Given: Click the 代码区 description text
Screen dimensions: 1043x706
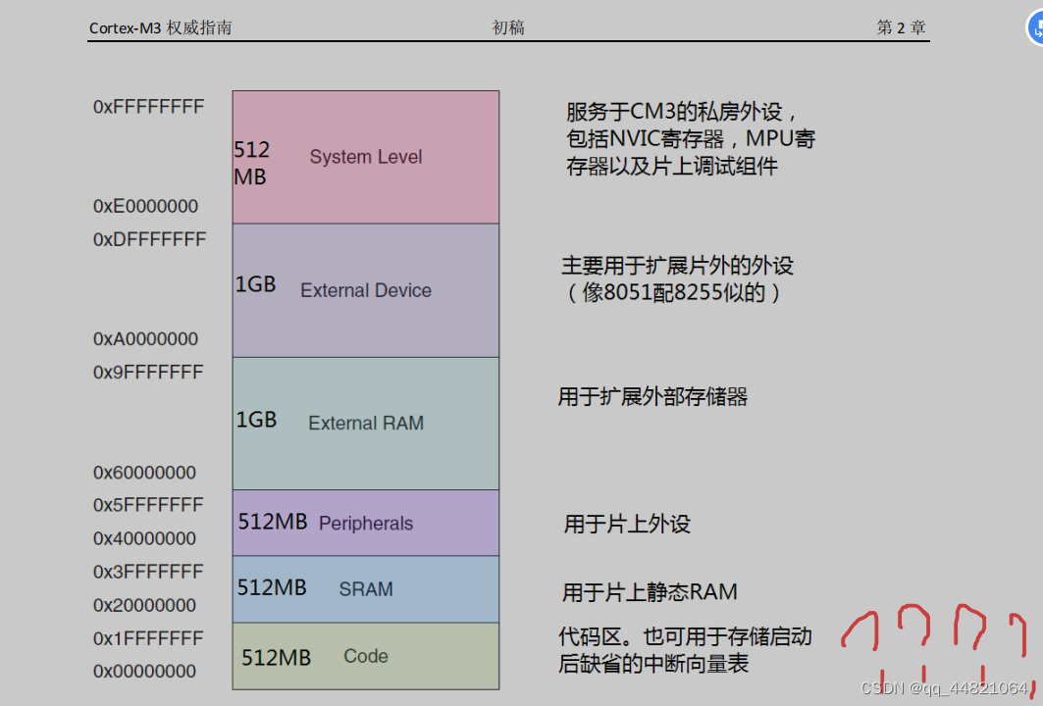Looking at the screenshot, I should click(x=589, y=635).
